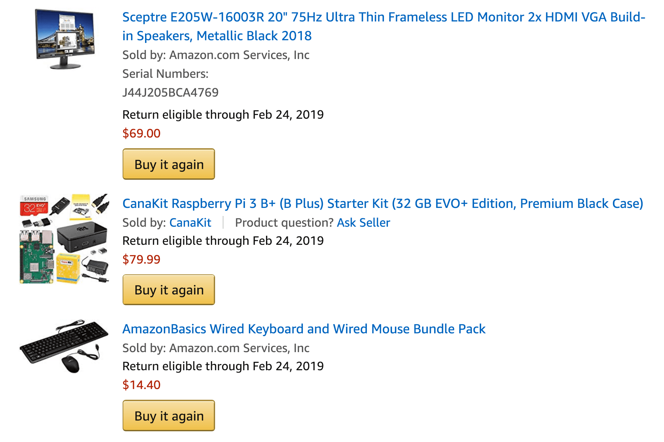
Task: Click the CanaKit return eligible date text
Action: pos(223,241)
